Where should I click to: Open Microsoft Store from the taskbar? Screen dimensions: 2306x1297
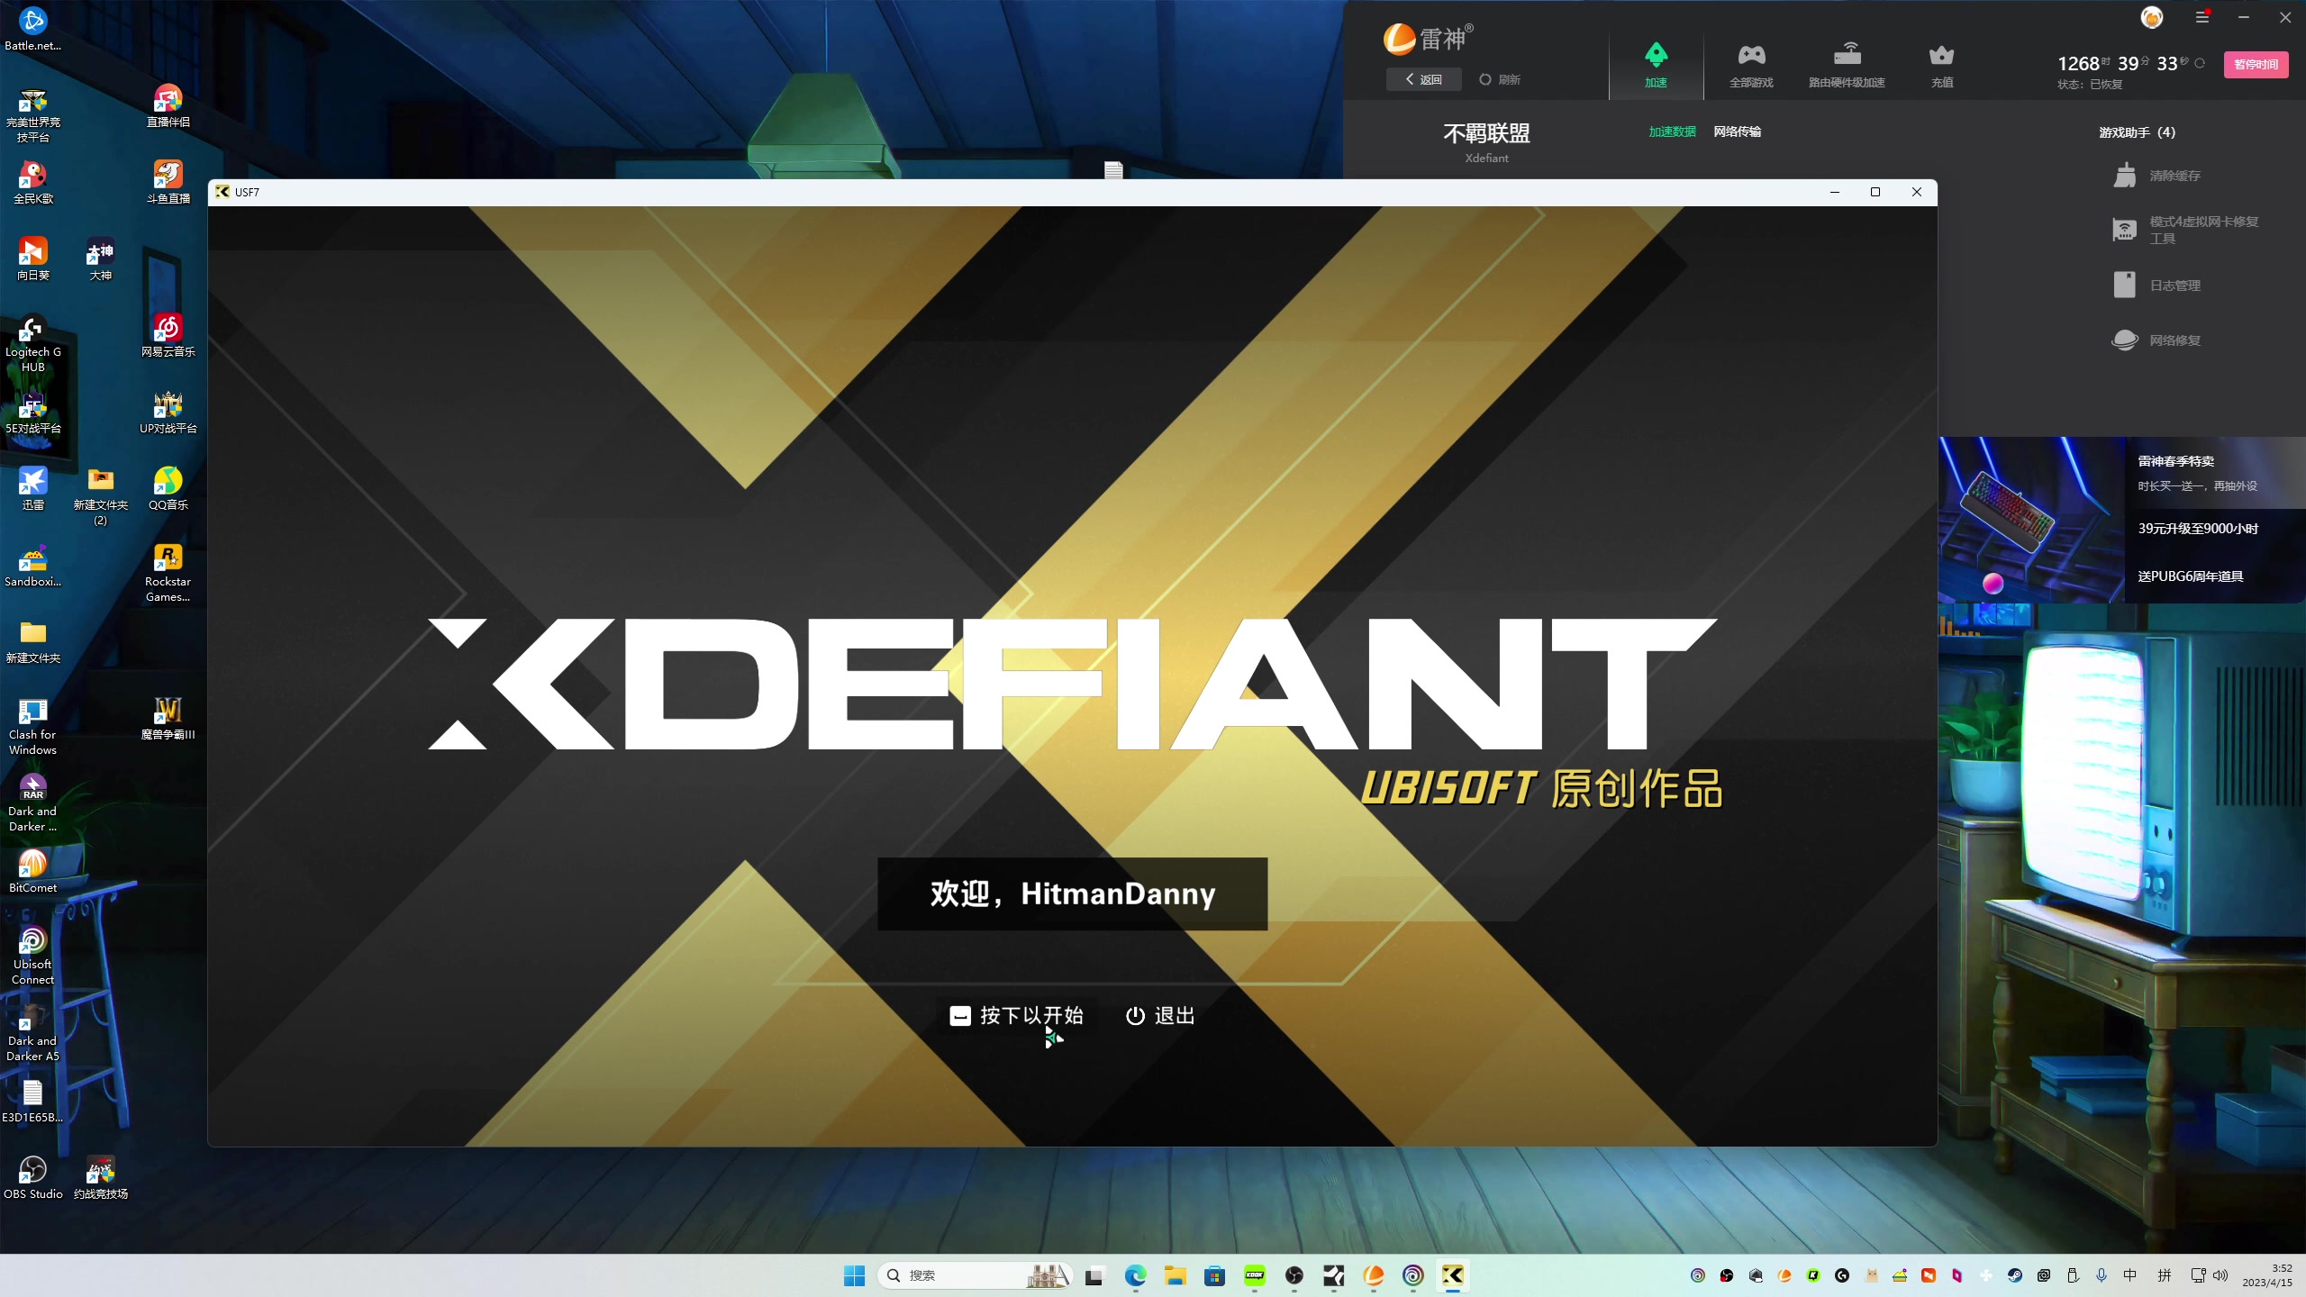[1214, 1275]
